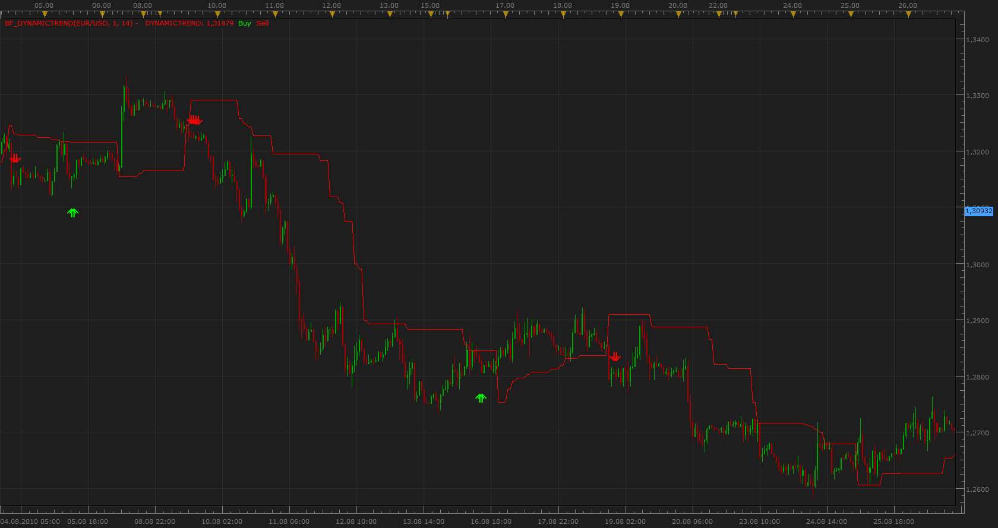Click the red Sell arrow cluster below 1,3300

pyautogui.click(x=194, y=120)
